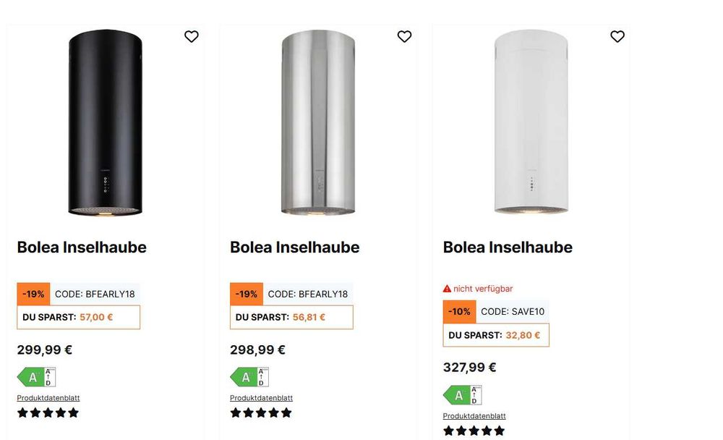Open Bolea Inselhaube title priced 299,99 €
Screen dimensions: 723x440
(82, 247)
